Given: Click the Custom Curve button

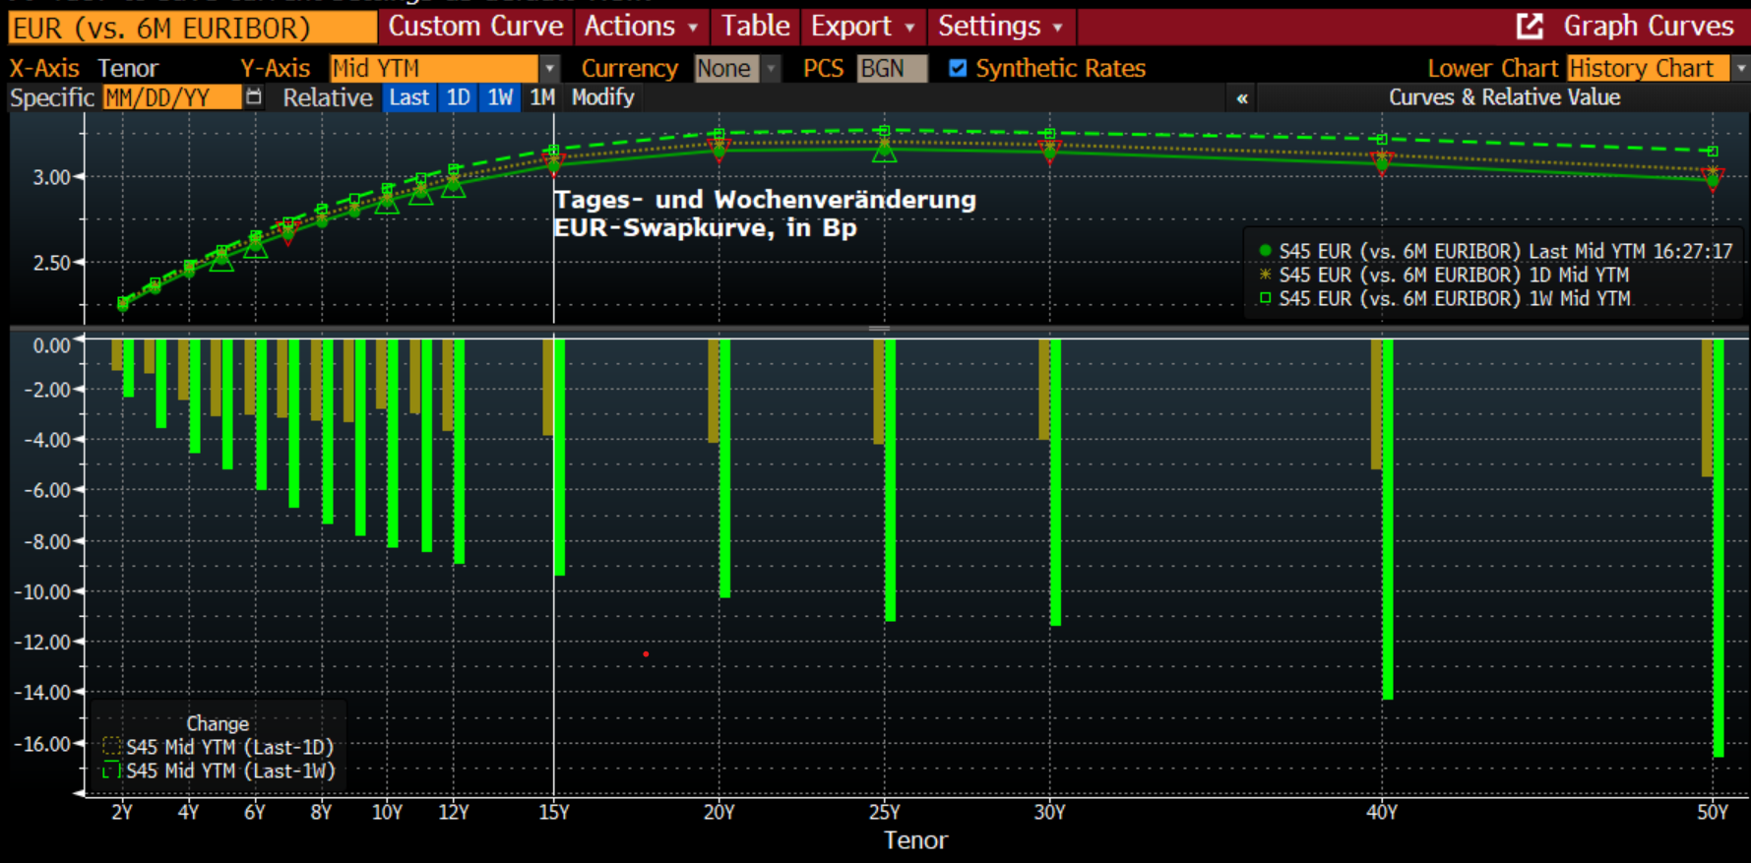Looking at the screenshot, I should (475, 27).
